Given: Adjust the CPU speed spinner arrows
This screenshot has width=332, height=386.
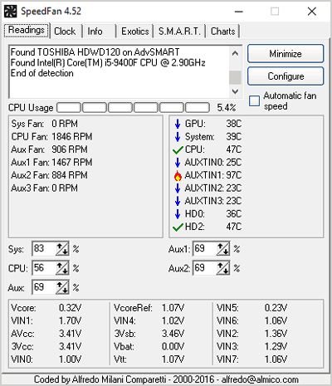Looking at the screenshot, I should (62, 268).
